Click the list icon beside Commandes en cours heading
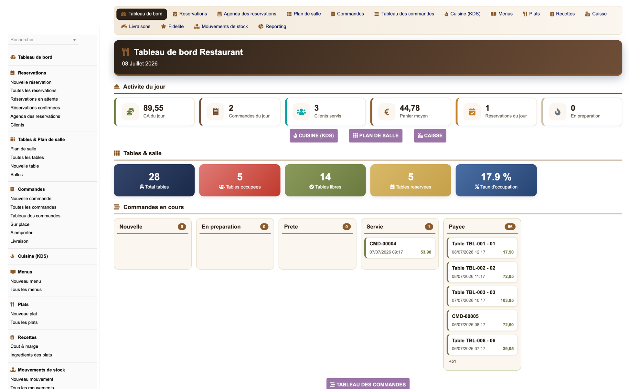Screen dimensions: 629x389 pyautogui.click(x=117, y=207)
